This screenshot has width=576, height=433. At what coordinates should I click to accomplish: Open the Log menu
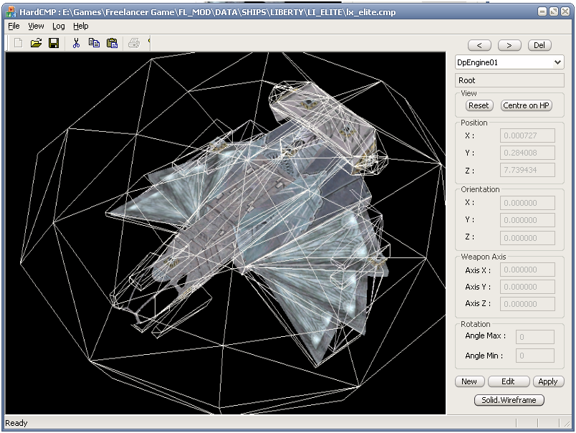59,26
